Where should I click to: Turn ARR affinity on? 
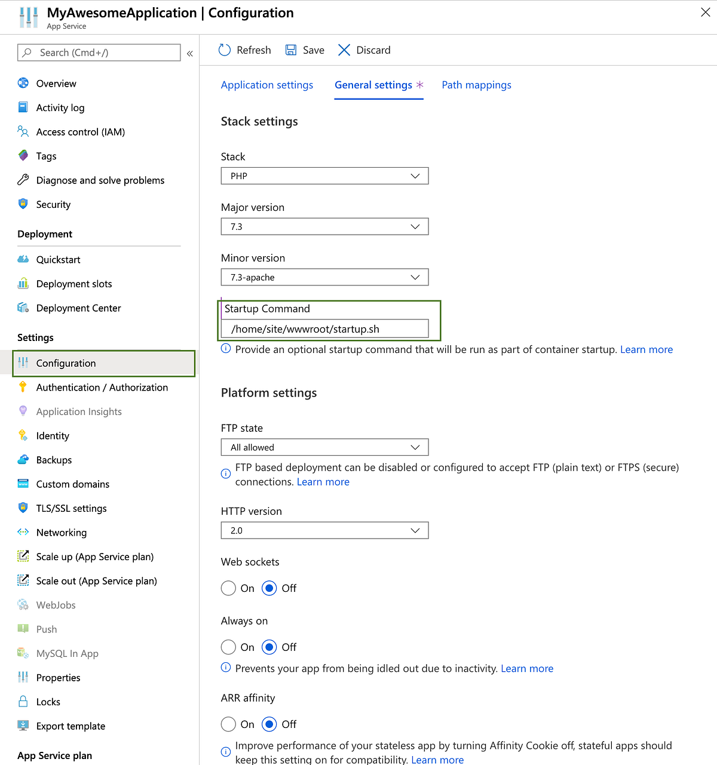coord(228,724)
